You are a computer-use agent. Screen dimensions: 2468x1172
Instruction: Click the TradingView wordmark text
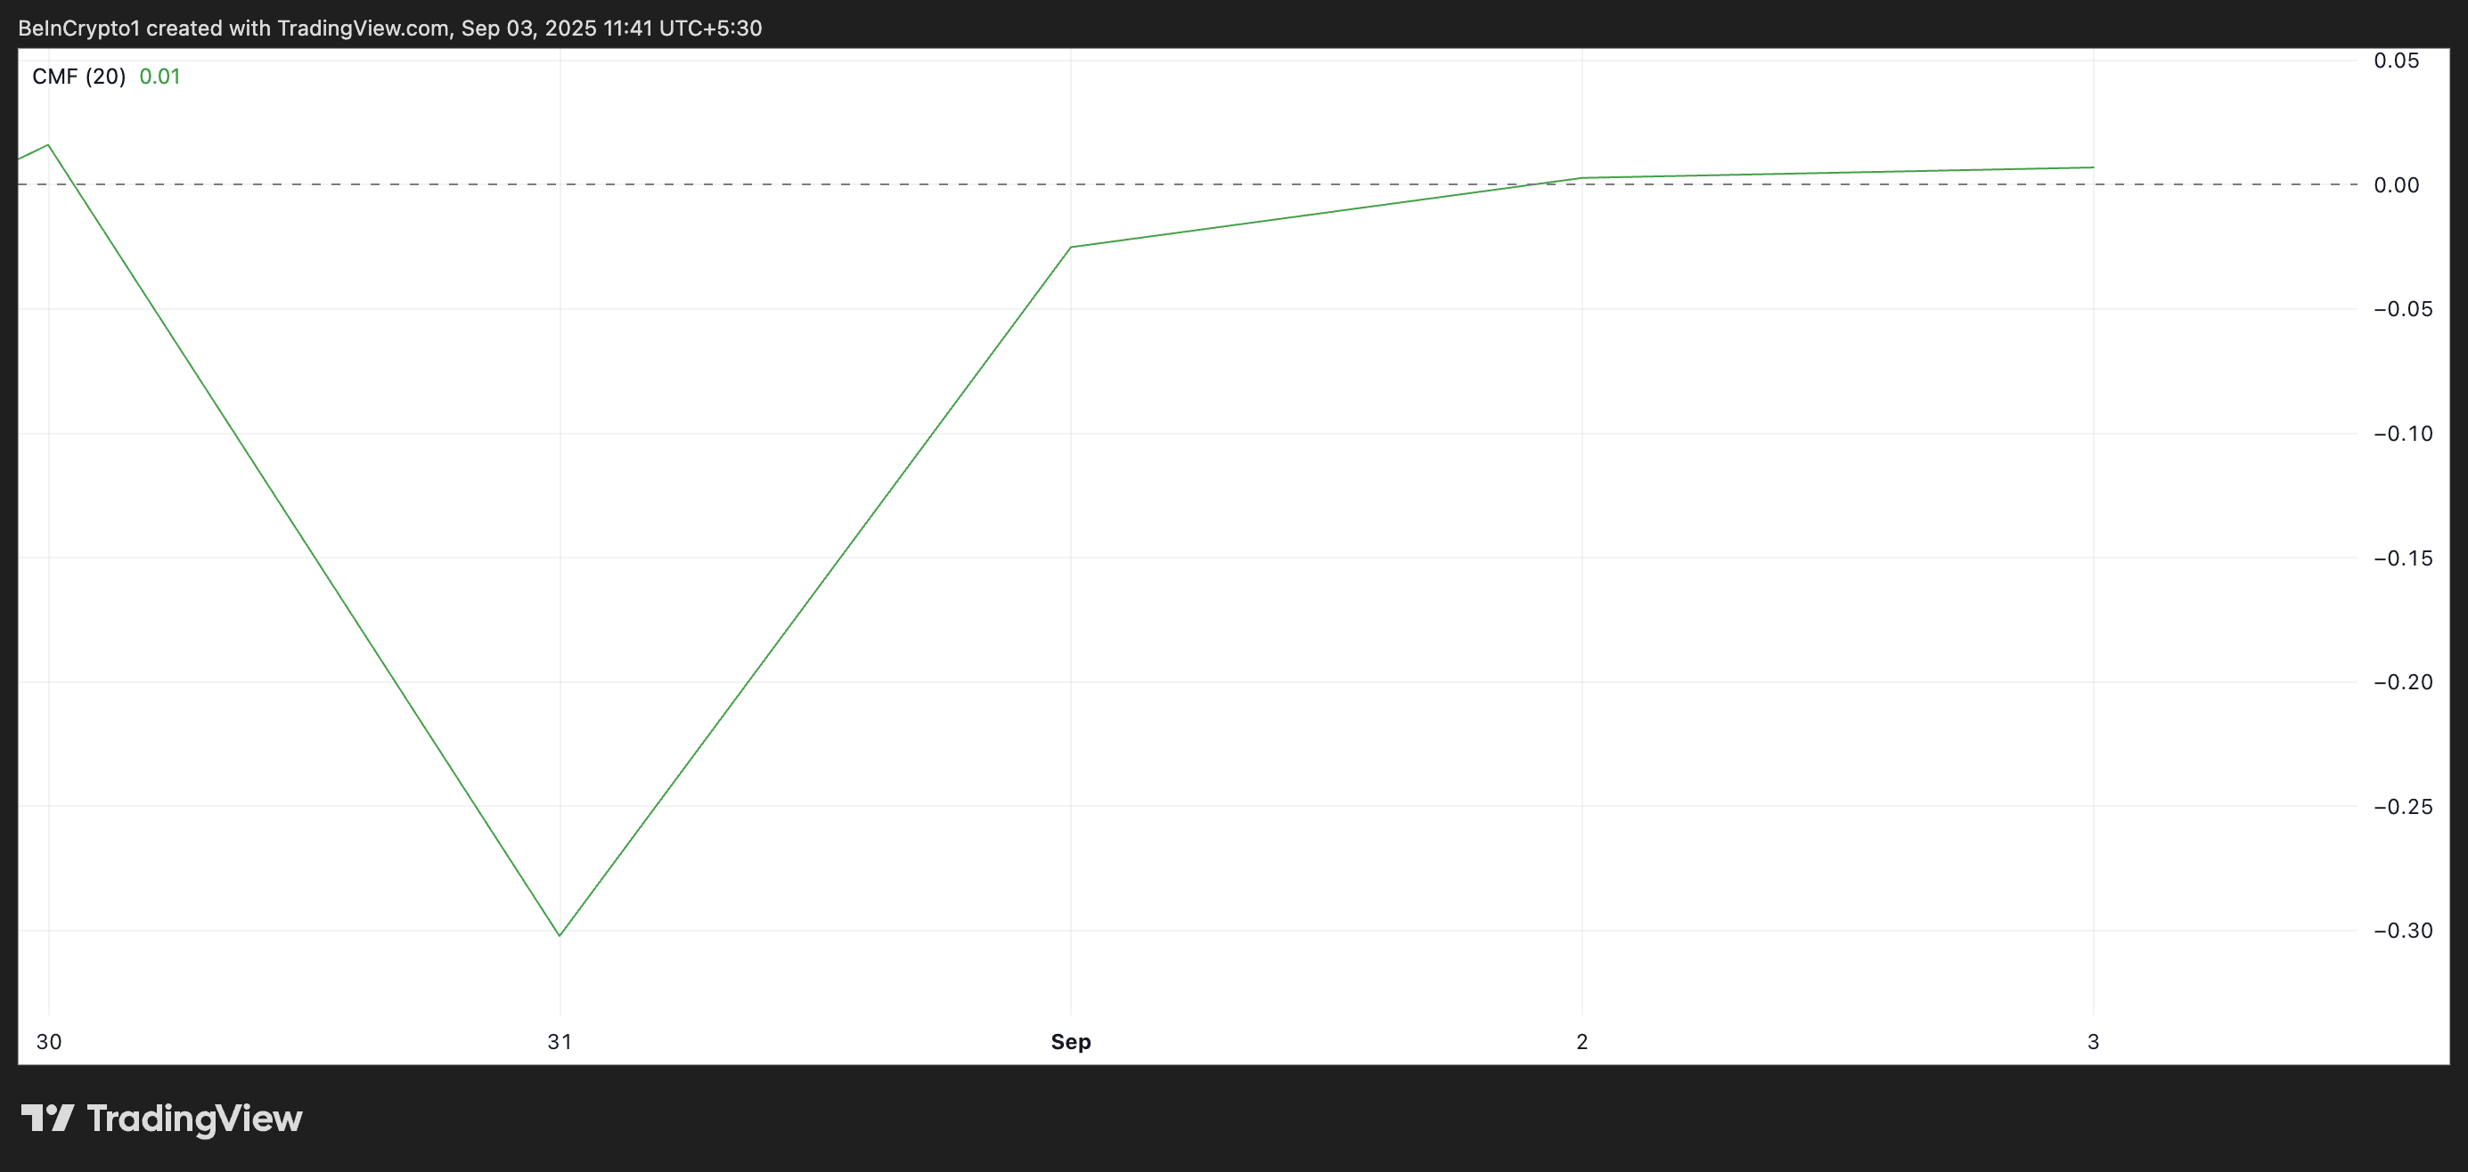pos(194,1119)
